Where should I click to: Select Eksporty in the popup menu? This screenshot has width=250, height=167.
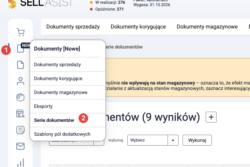coord(43,106)
